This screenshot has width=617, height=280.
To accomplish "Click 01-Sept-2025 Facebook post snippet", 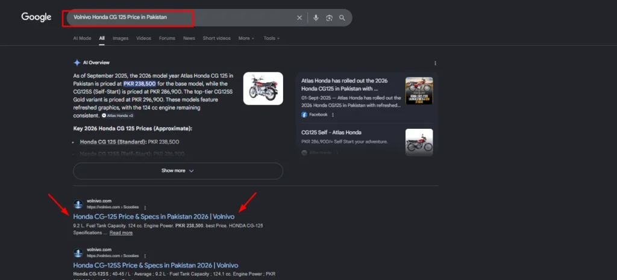I will 351,101.
